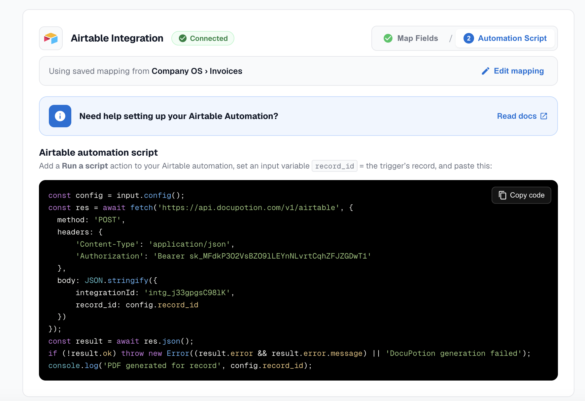The image size is (585, 401).
Task: Click the Copy code button
Action: (521, 195)
